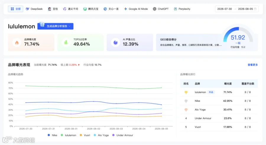Click the gold trophy icon for lululemon
This screenshot has height=145, width=266.
pos(186,92)
